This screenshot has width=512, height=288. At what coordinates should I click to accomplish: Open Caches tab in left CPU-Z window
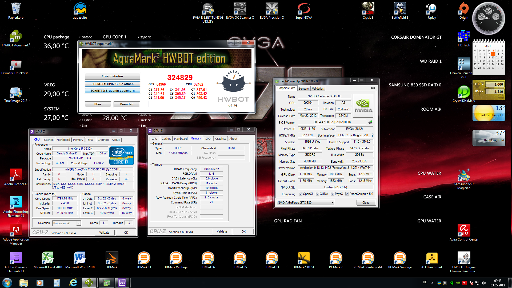point(49,140)
